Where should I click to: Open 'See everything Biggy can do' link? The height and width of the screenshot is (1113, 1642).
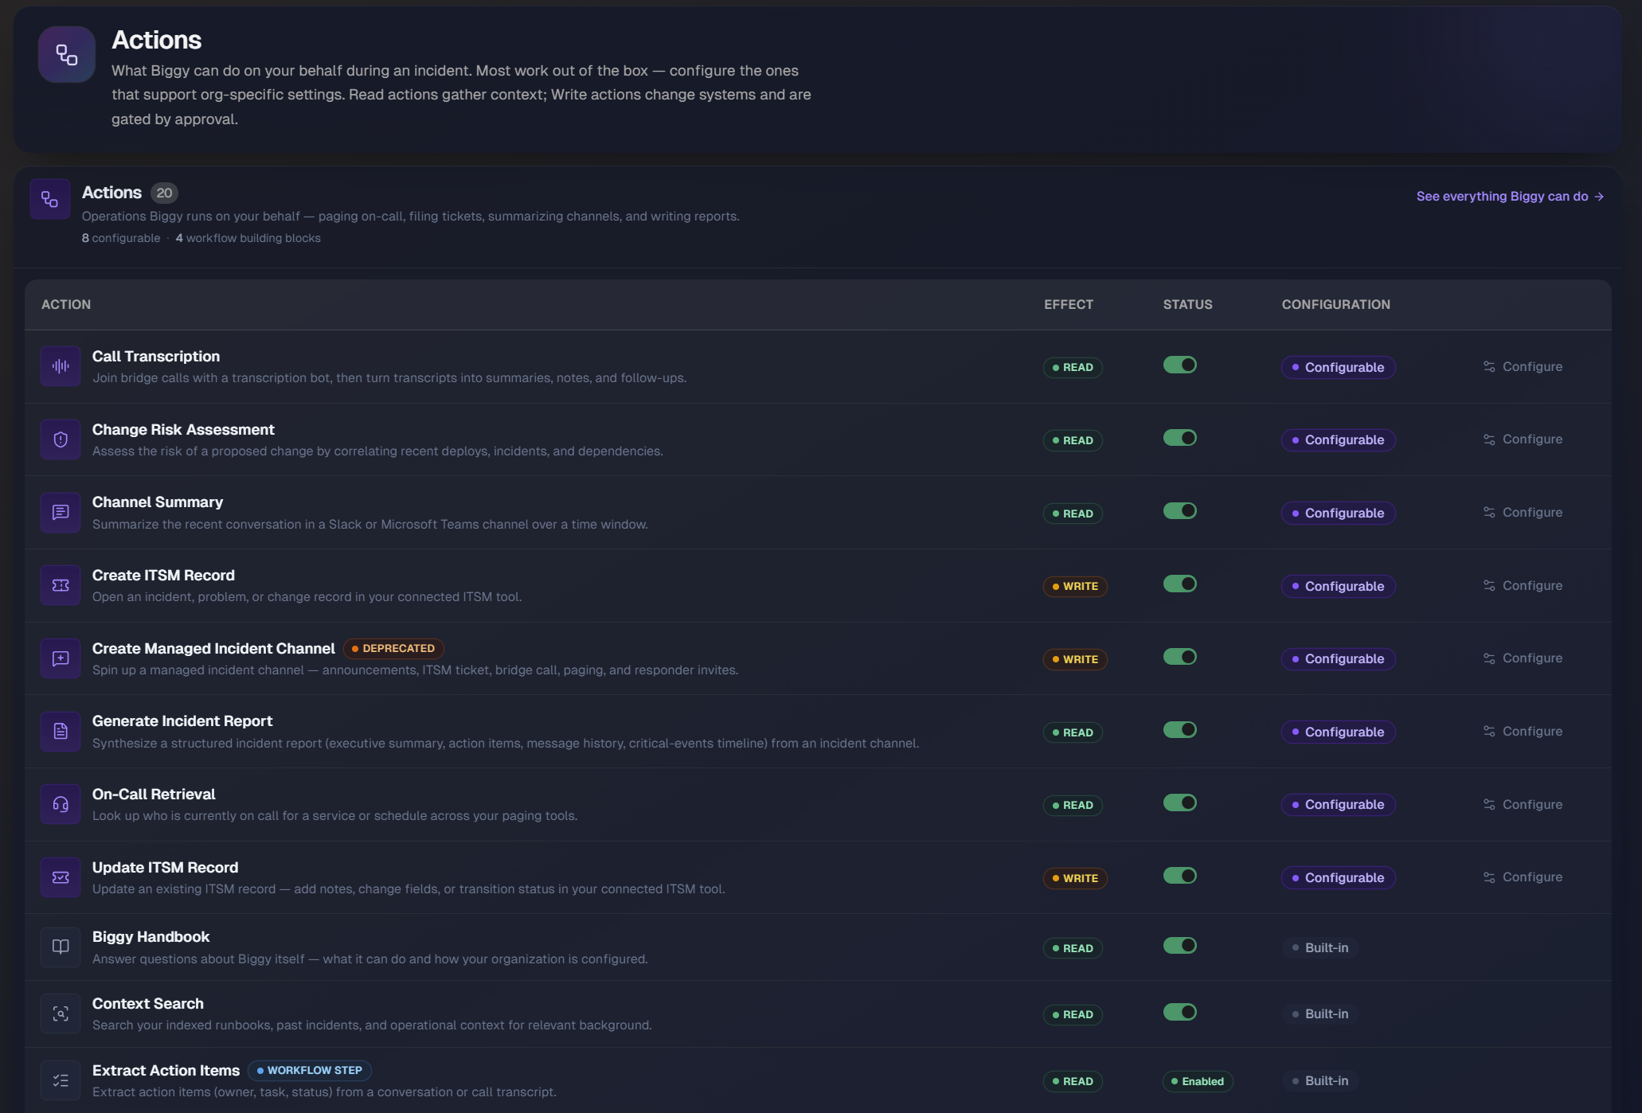(1510, 196)
